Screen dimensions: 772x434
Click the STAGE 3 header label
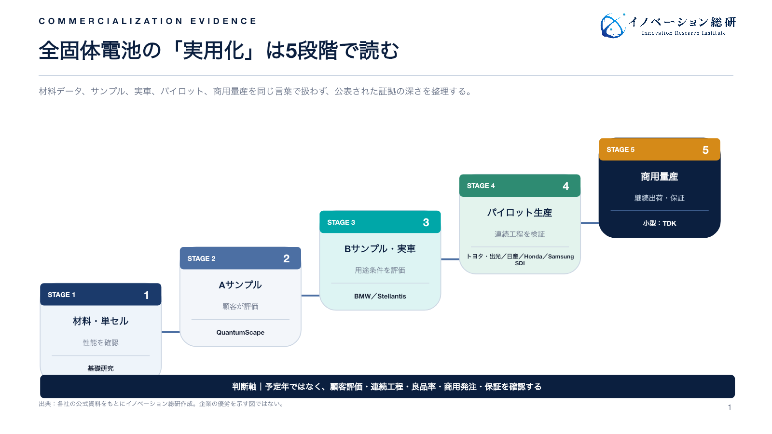pyautogui.click(x=341, y=222)
